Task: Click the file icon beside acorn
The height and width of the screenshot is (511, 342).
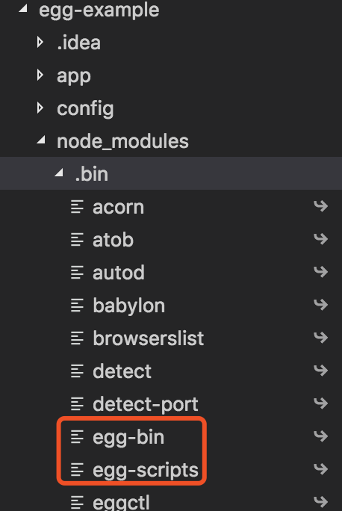Action: [x=77, y=207]
